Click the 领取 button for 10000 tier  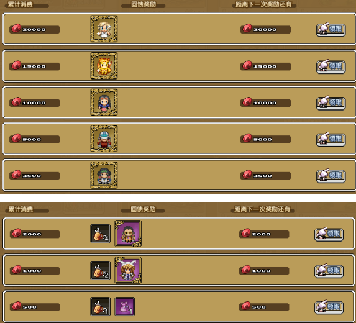pyautogui.click(x=331, y=103)
